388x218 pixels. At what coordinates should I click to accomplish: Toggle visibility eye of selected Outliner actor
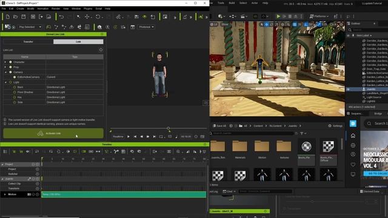point(348,89)
